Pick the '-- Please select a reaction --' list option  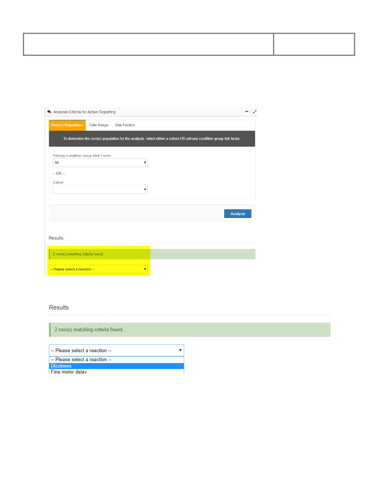pos(116,360)
